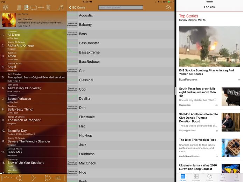The image size is (243, 182).
Task: Read the Sheldon Adelson donation story
Action: click(x=209, y=122)
